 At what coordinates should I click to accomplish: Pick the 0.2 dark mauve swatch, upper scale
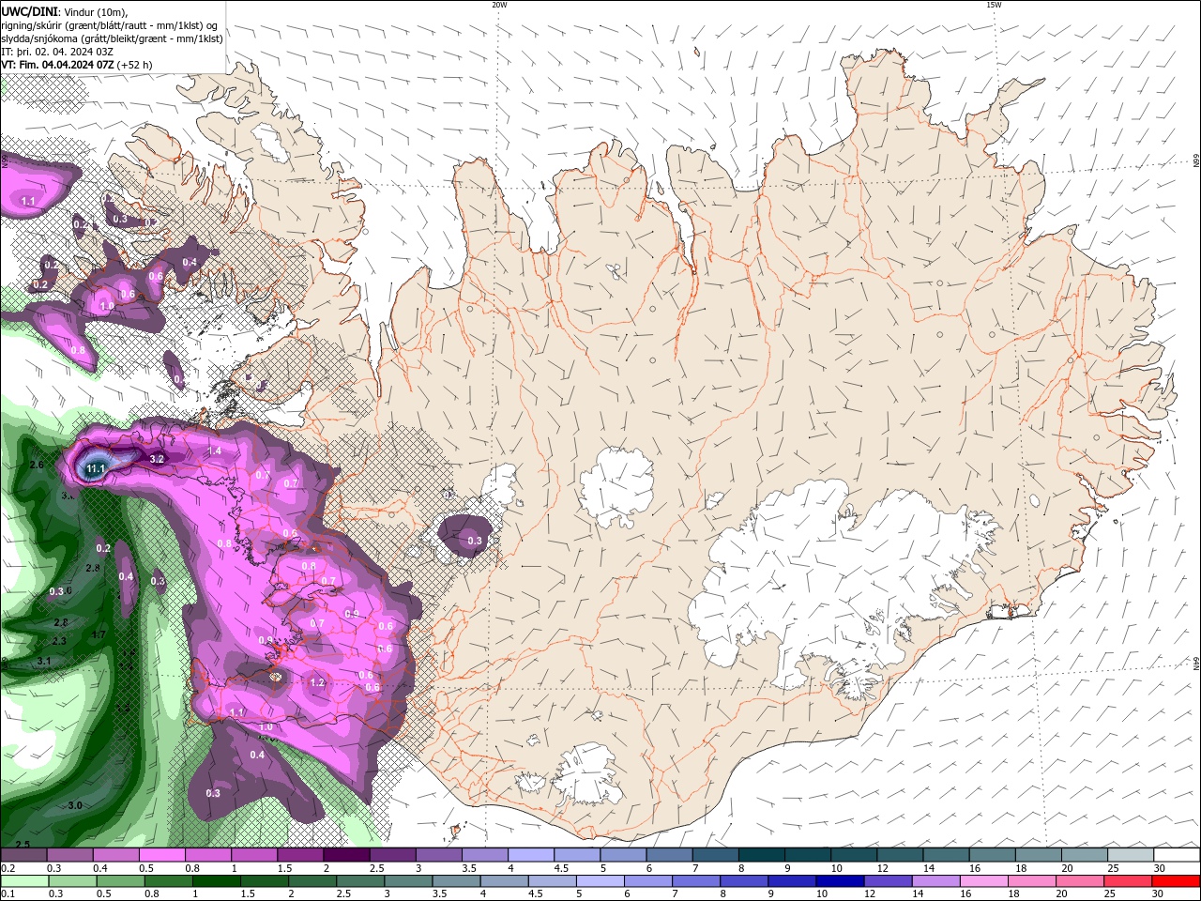(23, 855)
